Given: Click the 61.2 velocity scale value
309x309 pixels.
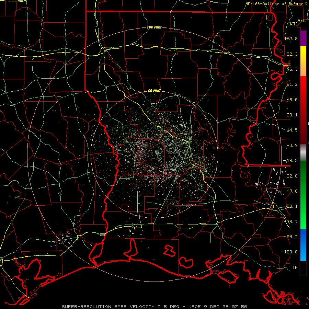Looking at the screenshot, I should pos(292,84).
